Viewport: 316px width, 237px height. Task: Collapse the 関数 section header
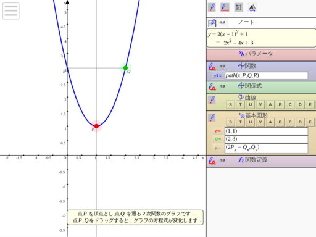click(247, 66)
